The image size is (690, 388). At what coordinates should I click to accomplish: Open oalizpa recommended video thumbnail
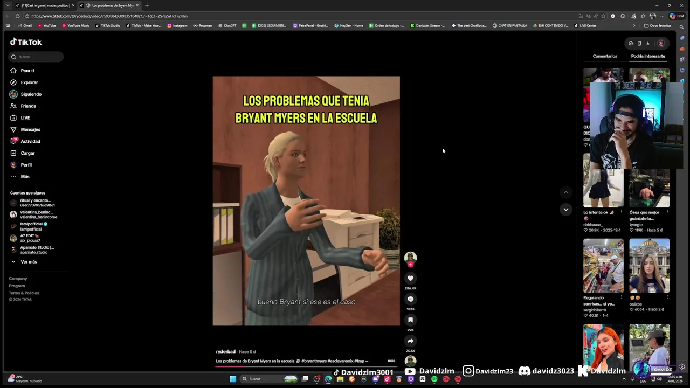(x=649, y=266)
